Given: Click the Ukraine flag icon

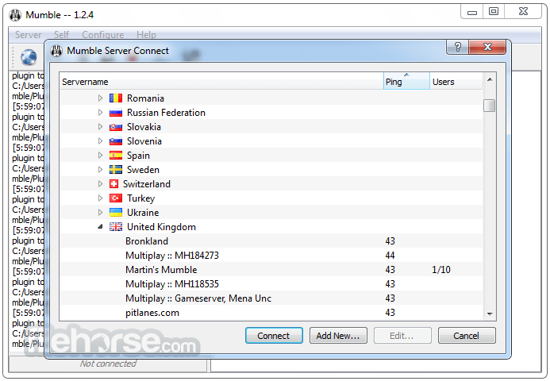Looking at the screenshot, I should 116,213.
